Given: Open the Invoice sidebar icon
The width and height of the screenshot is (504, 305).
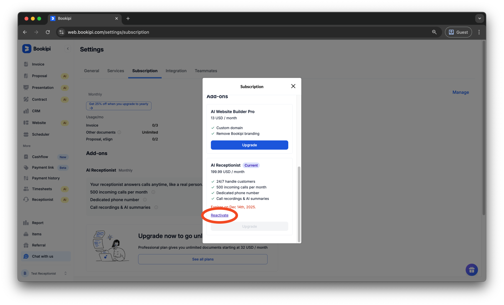Looking at the screenshot, I should 26,64.
